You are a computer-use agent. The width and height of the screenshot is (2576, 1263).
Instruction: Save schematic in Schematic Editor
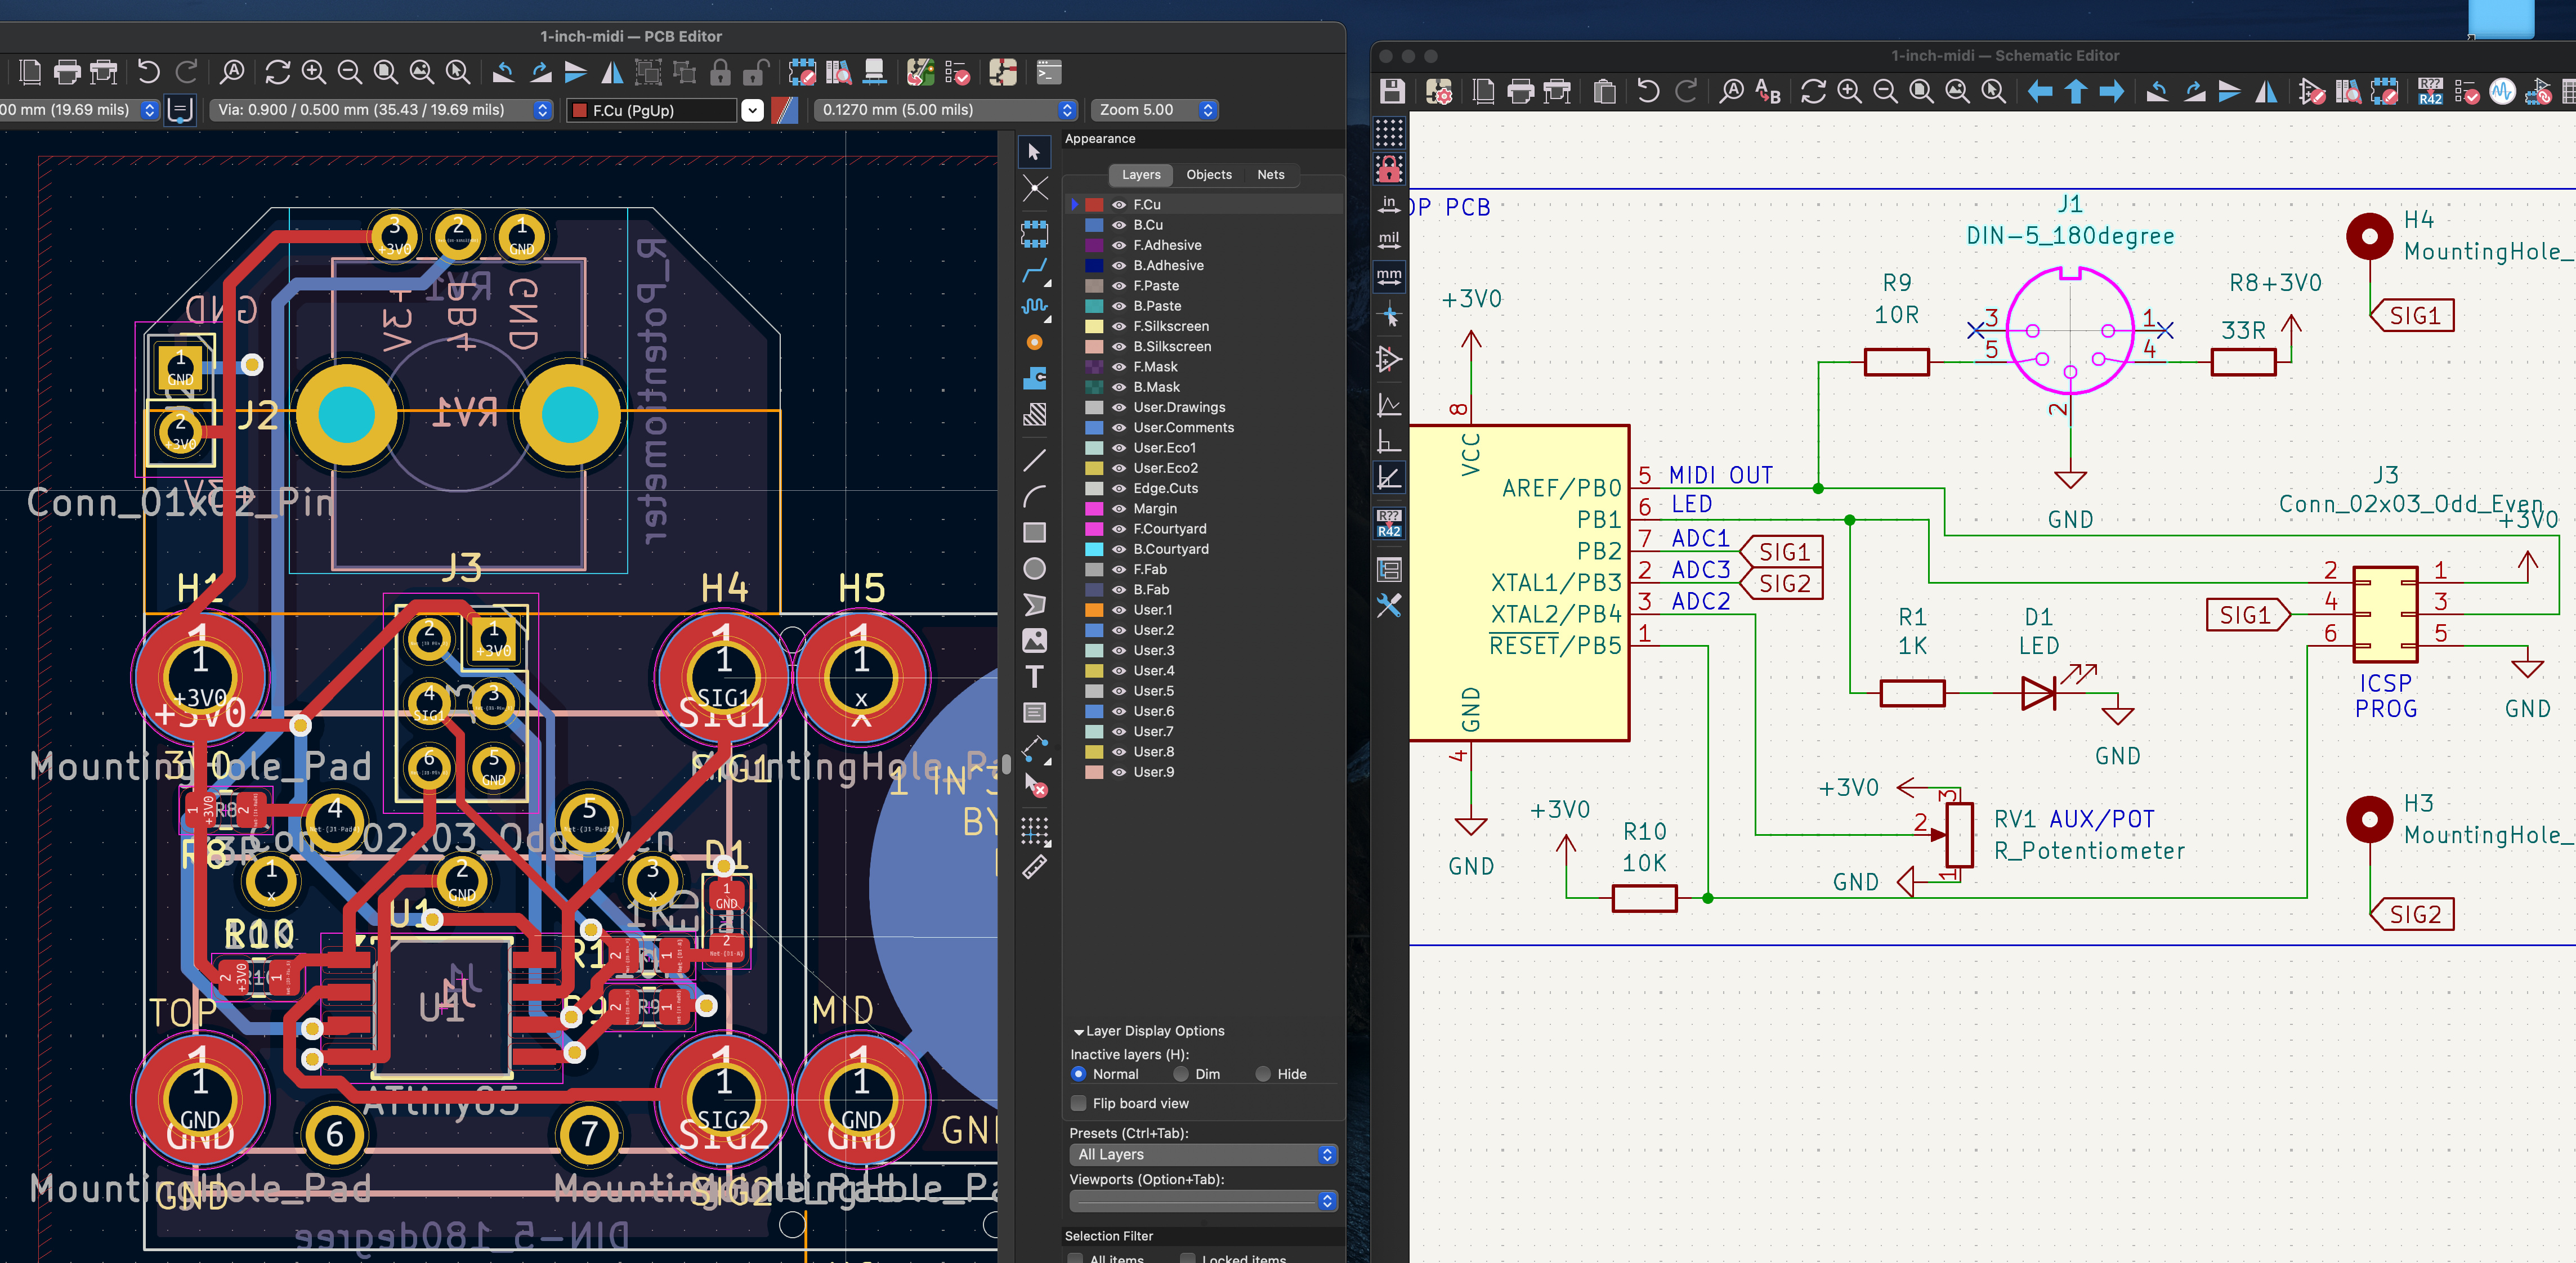pos(1392,92)
